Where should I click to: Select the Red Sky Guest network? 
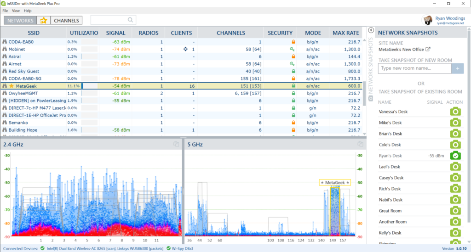pyautogui.click(x=181, y=71)
